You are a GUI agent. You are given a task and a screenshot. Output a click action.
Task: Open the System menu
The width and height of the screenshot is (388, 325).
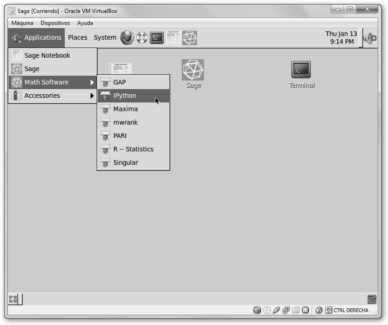105,37
